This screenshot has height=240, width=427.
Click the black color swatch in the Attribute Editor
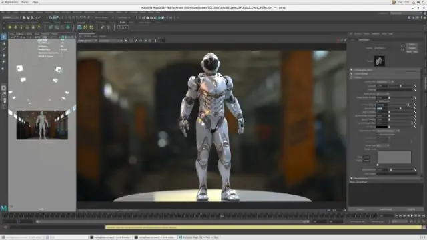pyautogui.click(x=382, y=127)
